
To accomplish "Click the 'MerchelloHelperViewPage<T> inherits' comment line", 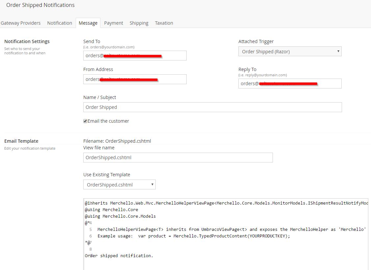I will [x=232, y=229].
